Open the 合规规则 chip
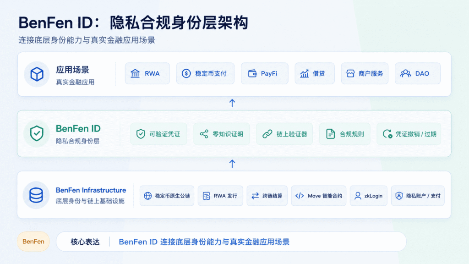Viewport: 469px width, 264px height. click(344, 134)
